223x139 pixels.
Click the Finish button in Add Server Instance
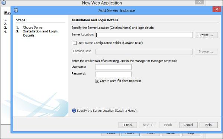click(168, 125)
